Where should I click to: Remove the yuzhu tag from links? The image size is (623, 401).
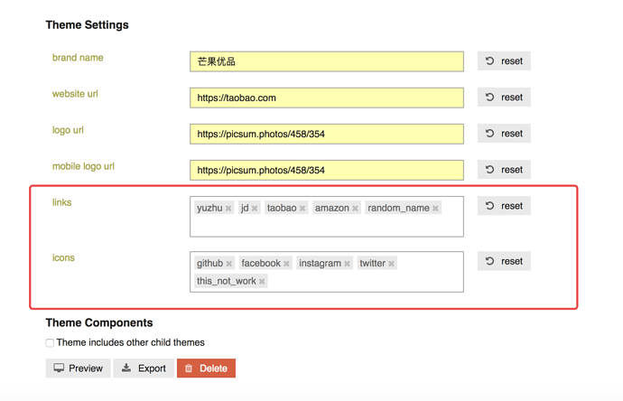[x=228, y=209]
